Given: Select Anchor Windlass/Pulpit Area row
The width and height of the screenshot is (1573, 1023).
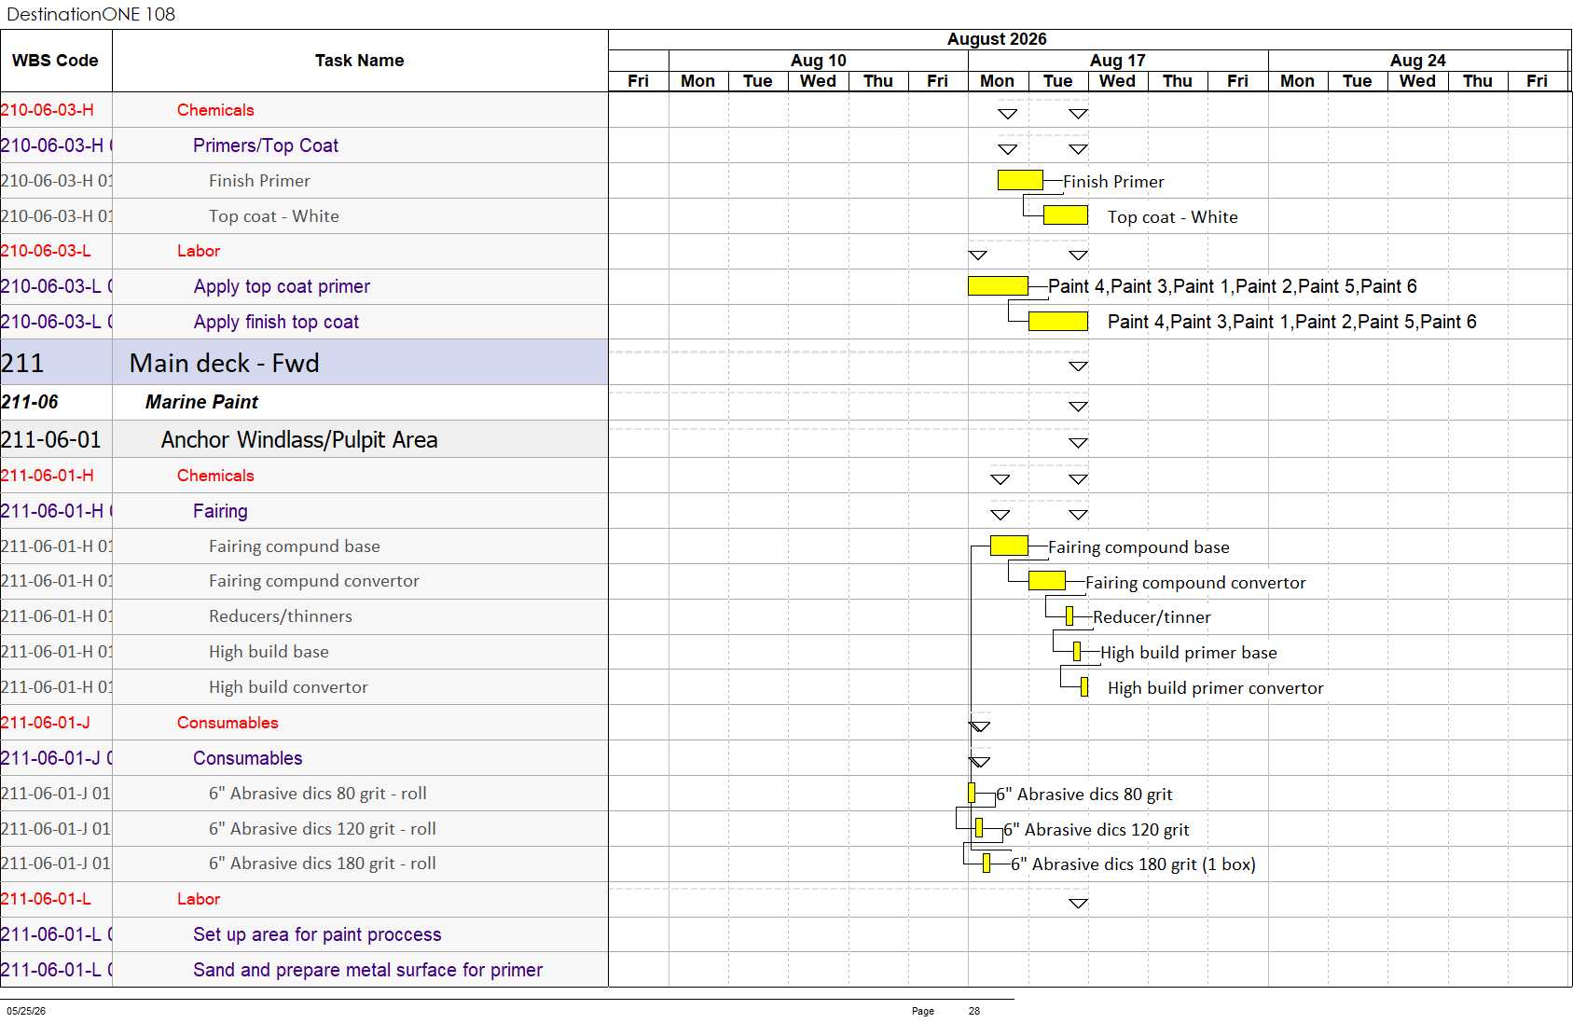Looking at the screenshot, I should (x=304, y=438).
